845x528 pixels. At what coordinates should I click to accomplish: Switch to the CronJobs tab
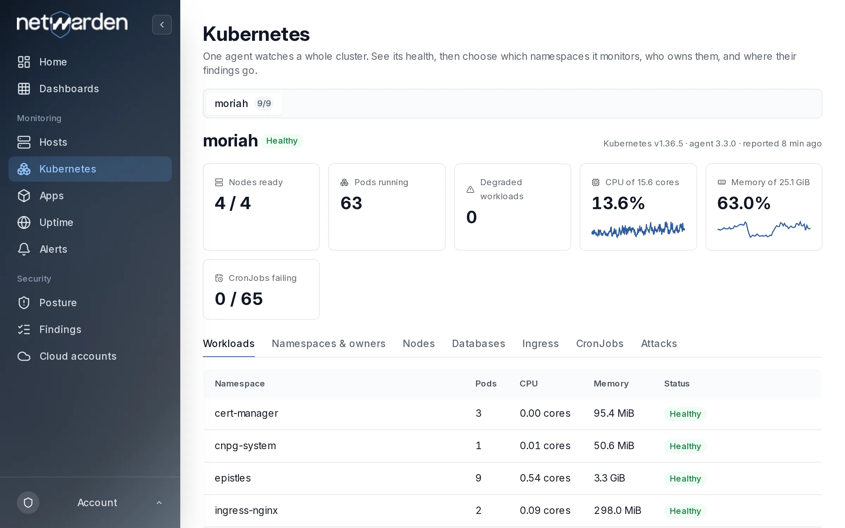tap(600, 344)
